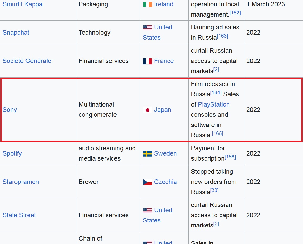Click the US flag in State Street row
The width and height of the screenshot is (303, 244).
[148, 210]
